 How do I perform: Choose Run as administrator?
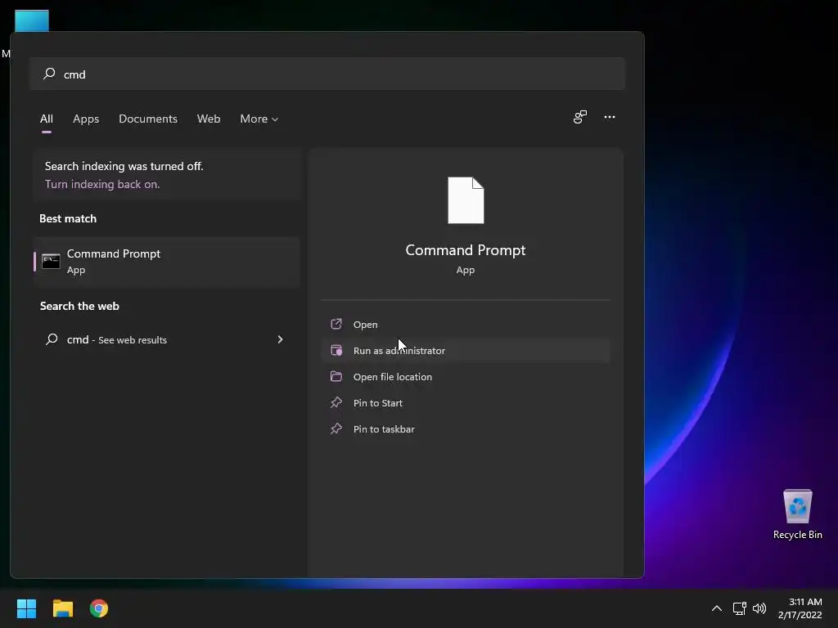click(466, 350)
